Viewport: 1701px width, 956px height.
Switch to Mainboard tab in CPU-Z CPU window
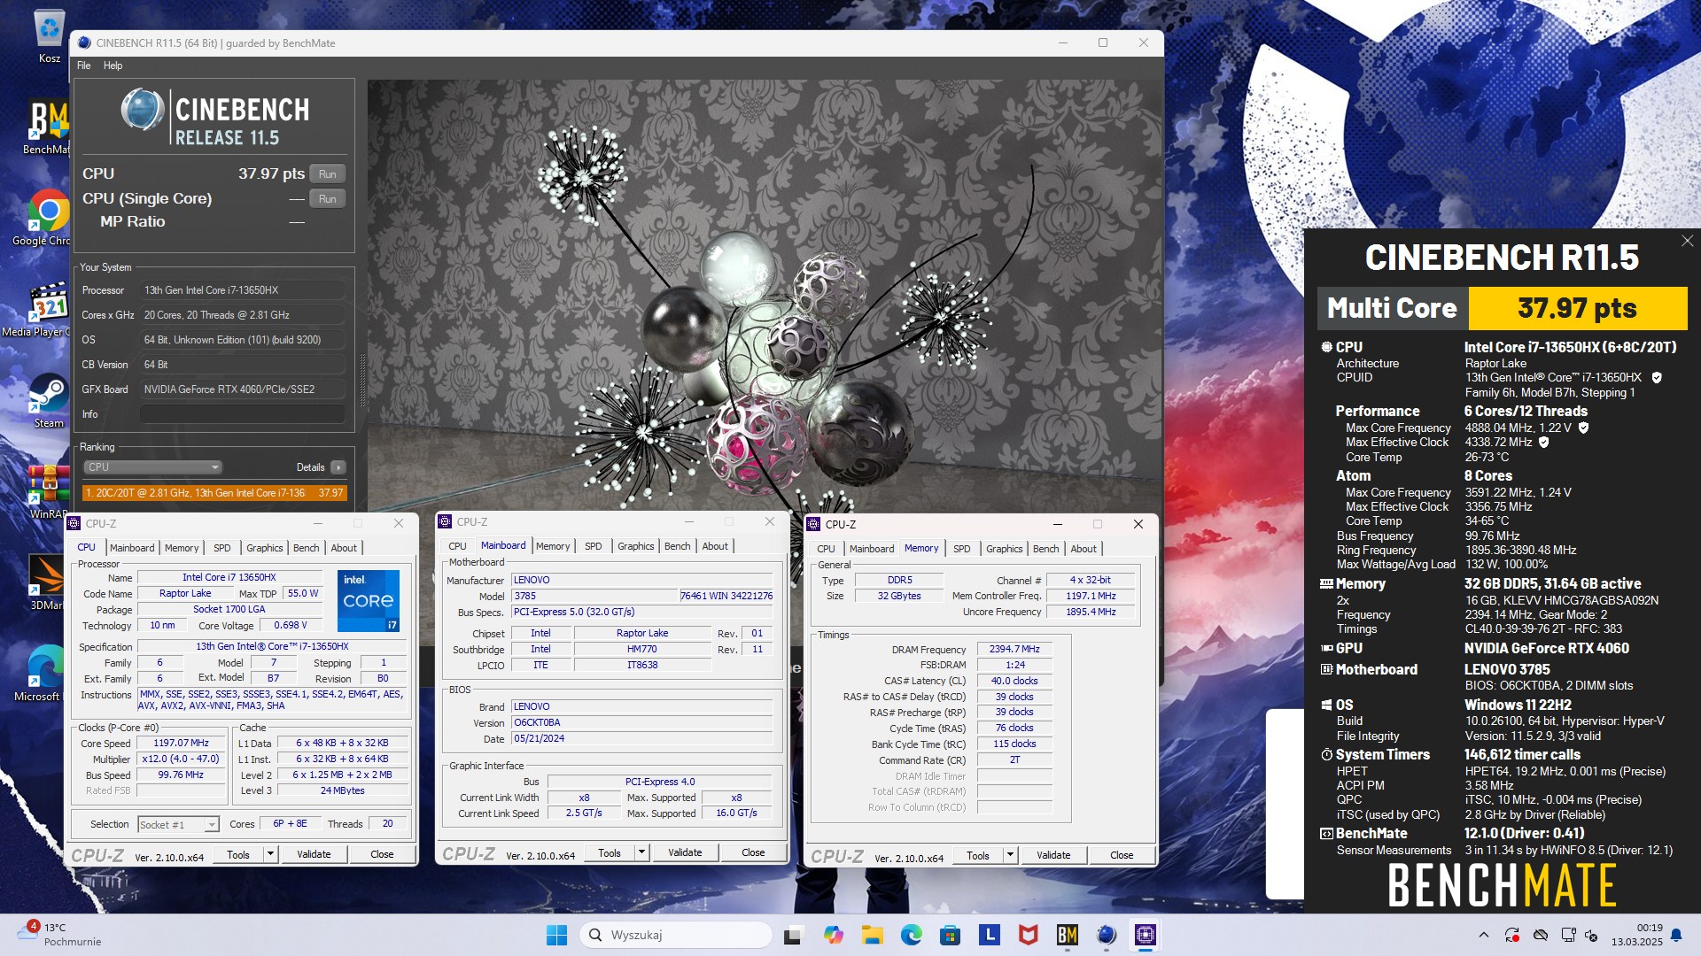point(132,548)
